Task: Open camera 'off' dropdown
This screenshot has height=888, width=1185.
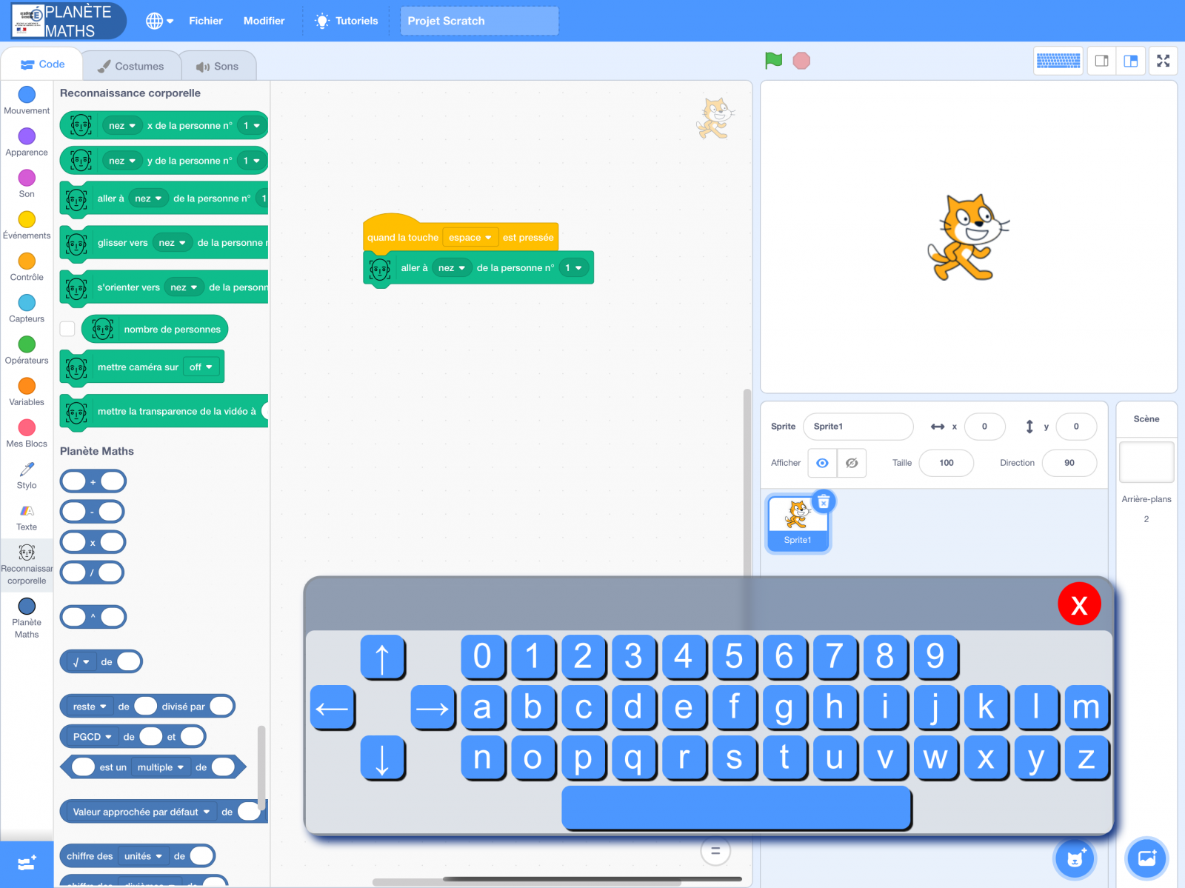Action: click(201, 367)
